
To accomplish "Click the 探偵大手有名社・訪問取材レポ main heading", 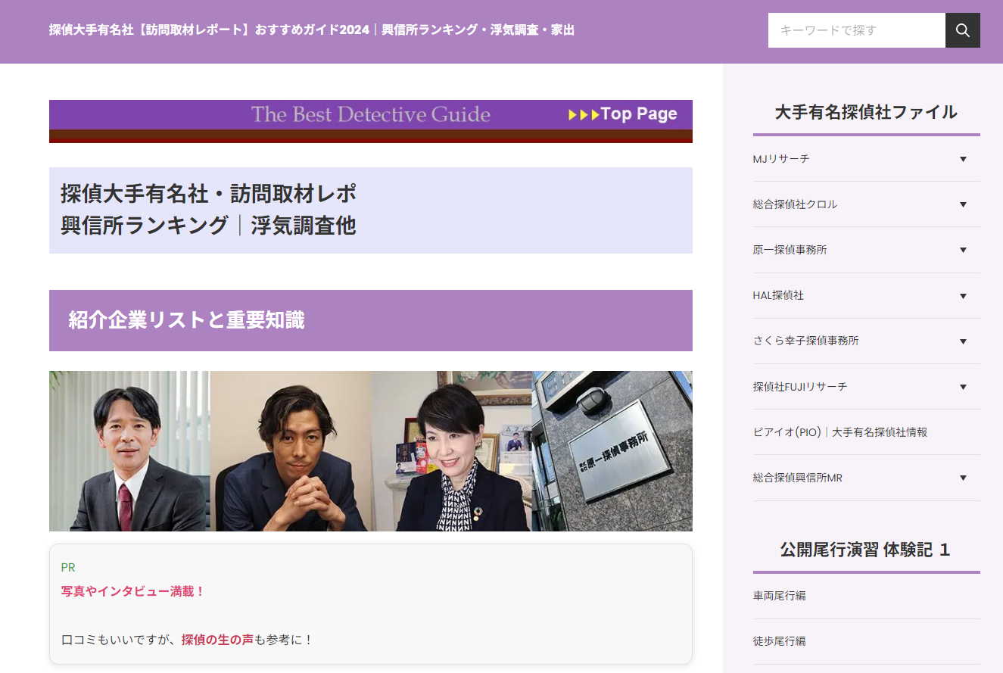I will tap(209, 194).
